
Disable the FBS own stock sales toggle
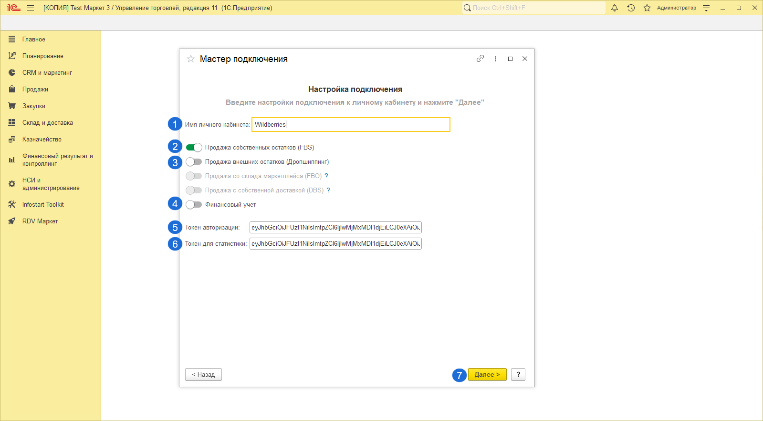click(x=194, y=147)
